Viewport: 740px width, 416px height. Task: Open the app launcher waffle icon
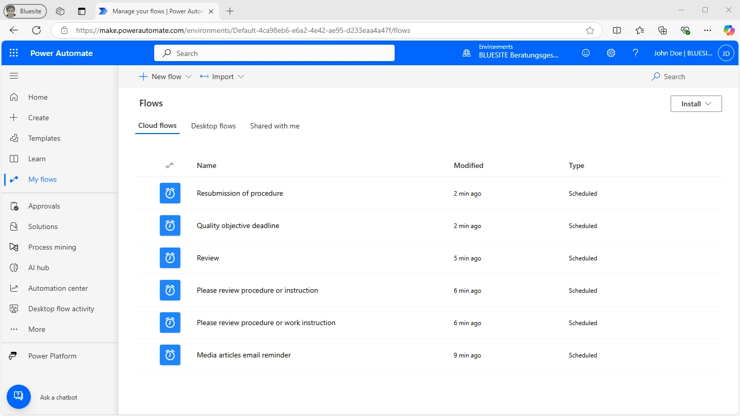[14, 53]
